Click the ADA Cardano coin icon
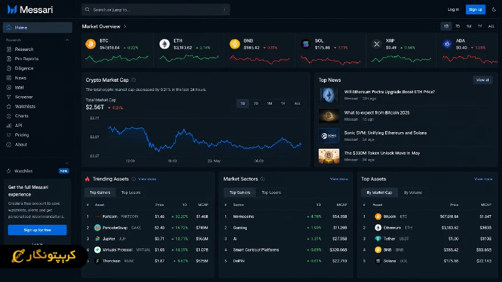Image resolution: width=502 pixels, height=282 pixels. coord(447,44)
